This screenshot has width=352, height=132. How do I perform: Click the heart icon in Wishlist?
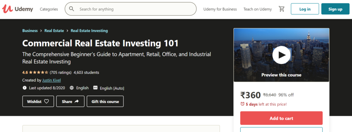(x=46, y=101)
